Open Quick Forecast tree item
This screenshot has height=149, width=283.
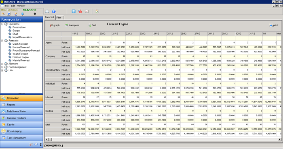click(x=20, y=44)
